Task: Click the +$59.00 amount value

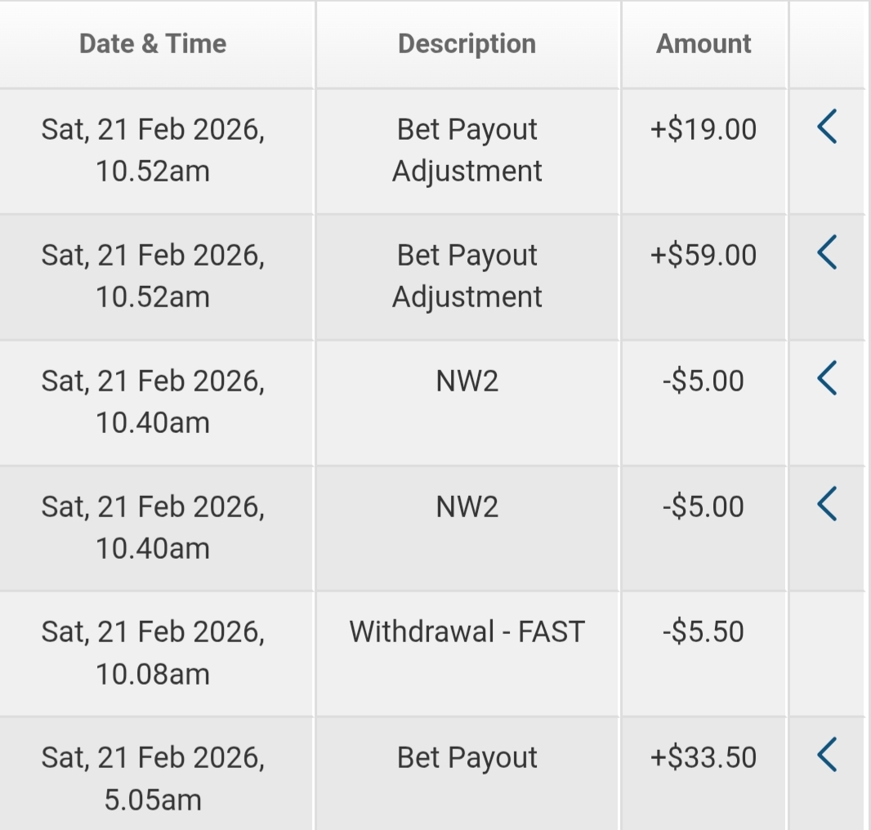Action: pyautogui.click(x=703, y=256)
